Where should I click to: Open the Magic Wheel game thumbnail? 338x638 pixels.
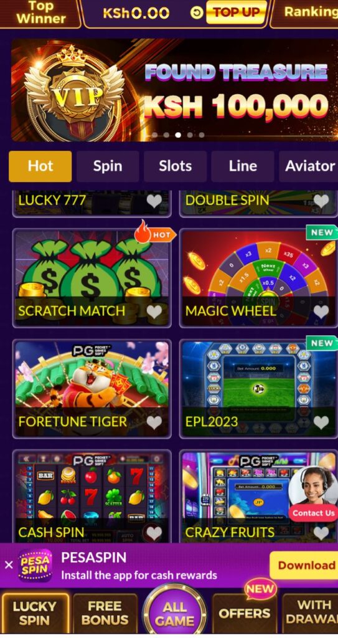pos(258,278)
